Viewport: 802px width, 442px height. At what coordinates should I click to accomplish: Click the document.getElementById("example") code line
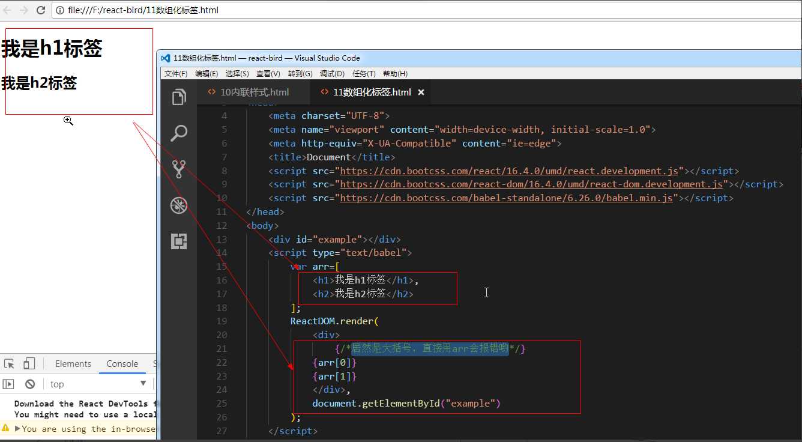[x=406, y=404]
